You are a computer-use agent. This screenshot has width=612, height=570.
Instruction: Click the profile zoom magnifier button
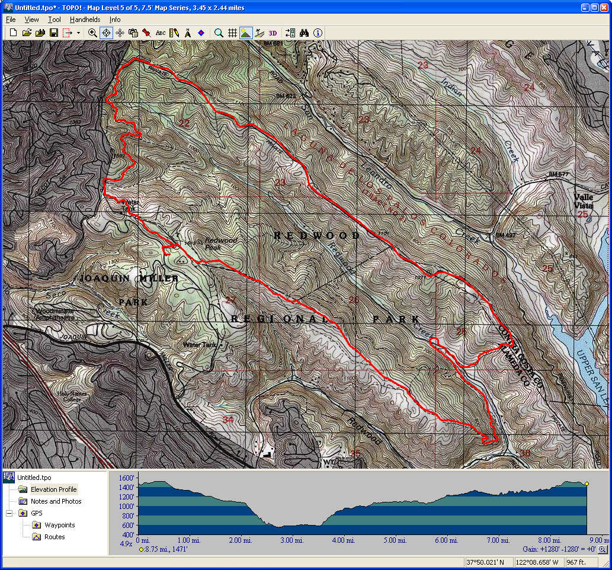point(603,549)
